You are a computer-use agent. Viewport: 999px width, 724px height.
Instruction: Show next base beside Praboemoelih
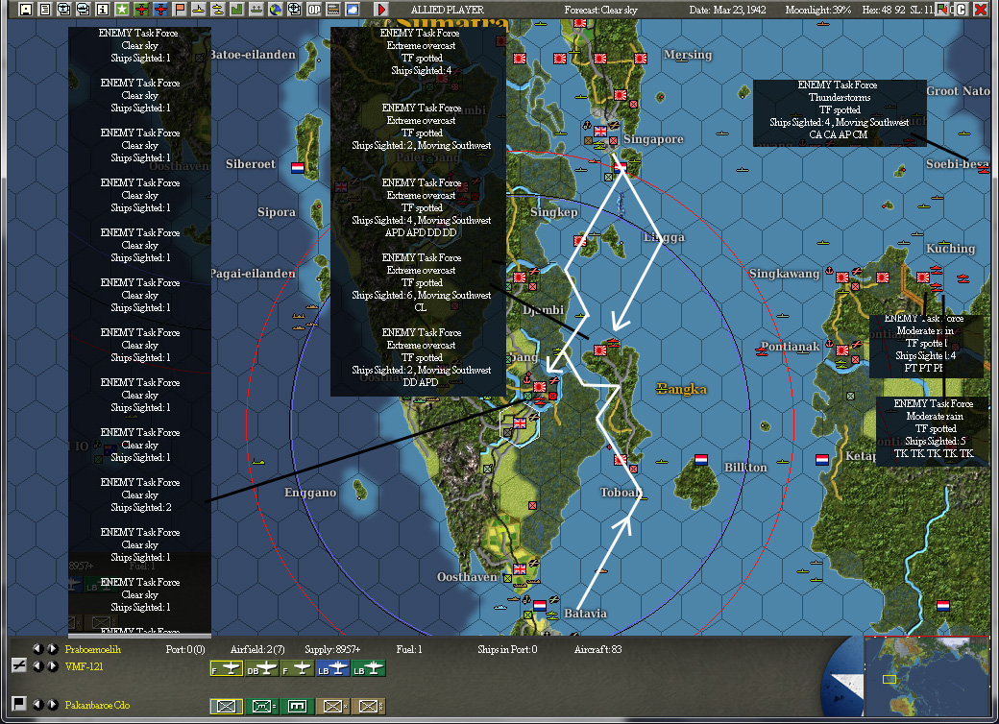52,649
